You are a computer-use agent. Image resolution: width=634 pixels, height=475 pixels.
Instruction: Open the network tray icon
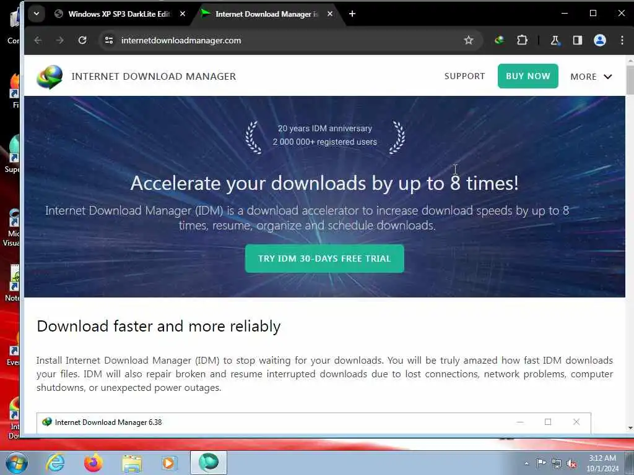[557, 463]
